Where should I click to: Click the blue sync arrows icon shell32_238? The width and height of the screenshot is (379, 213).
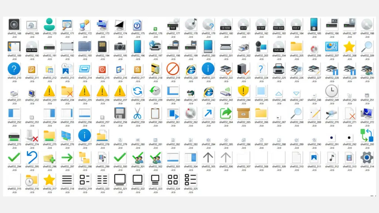[x=138, y=91]
